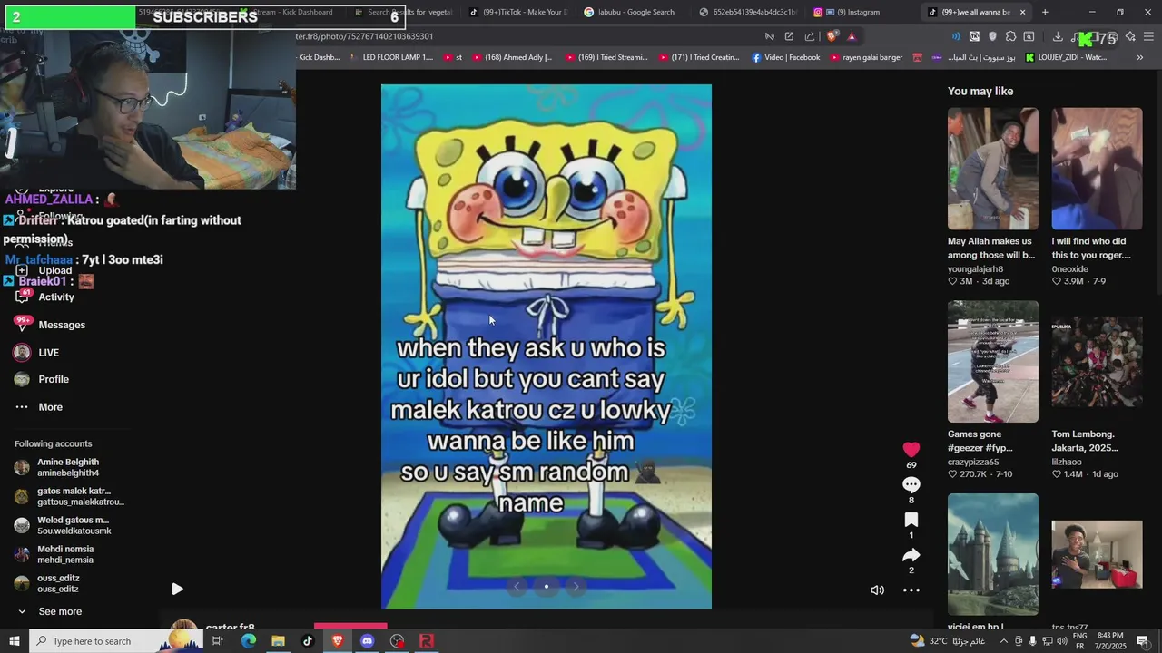
Task: Open Brave Shields lion icon in address bar
Action: pyautogui.click(x=832, y=36)
